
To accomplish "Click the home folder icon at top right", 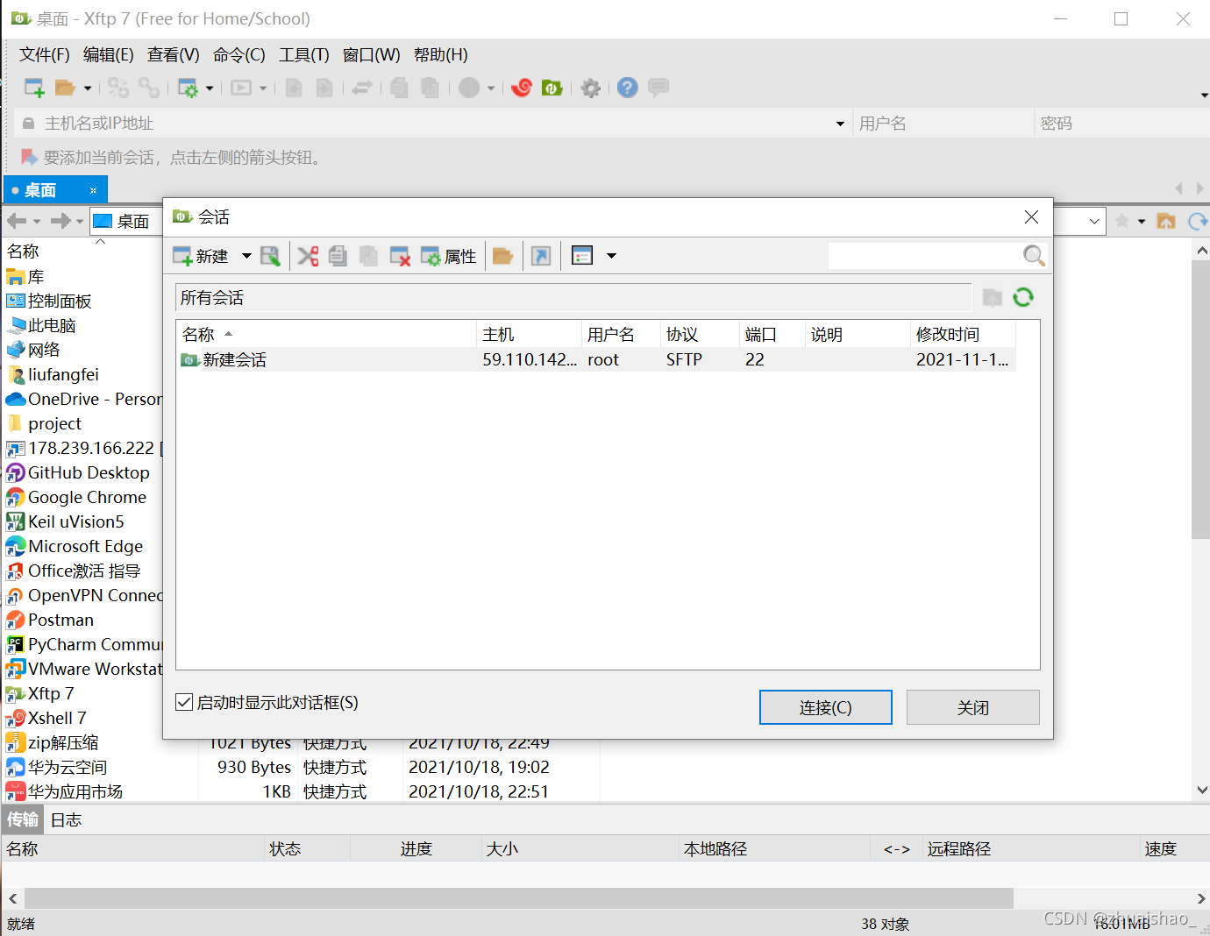I will [1166, 221].
